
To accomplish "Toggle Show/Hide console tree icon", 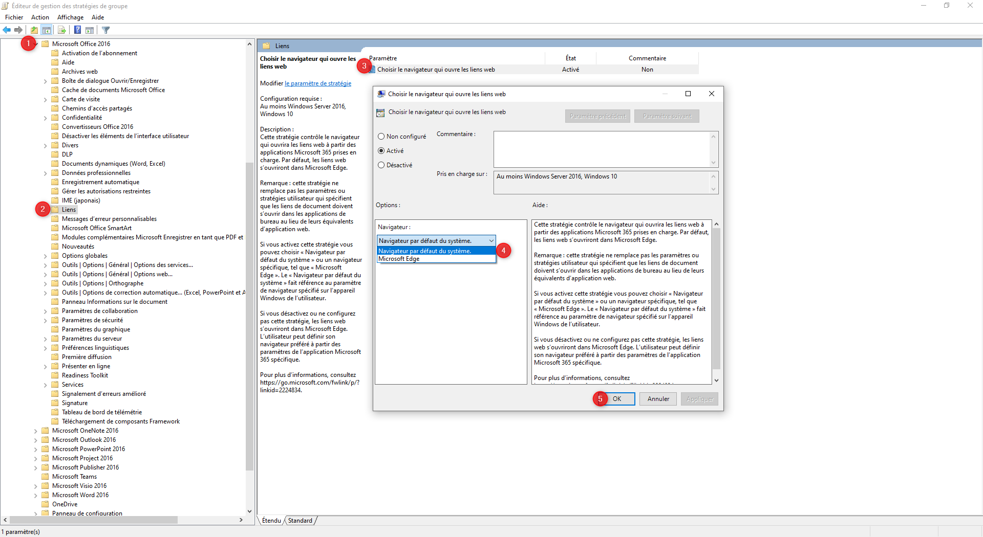I will (x=46, y=30).
